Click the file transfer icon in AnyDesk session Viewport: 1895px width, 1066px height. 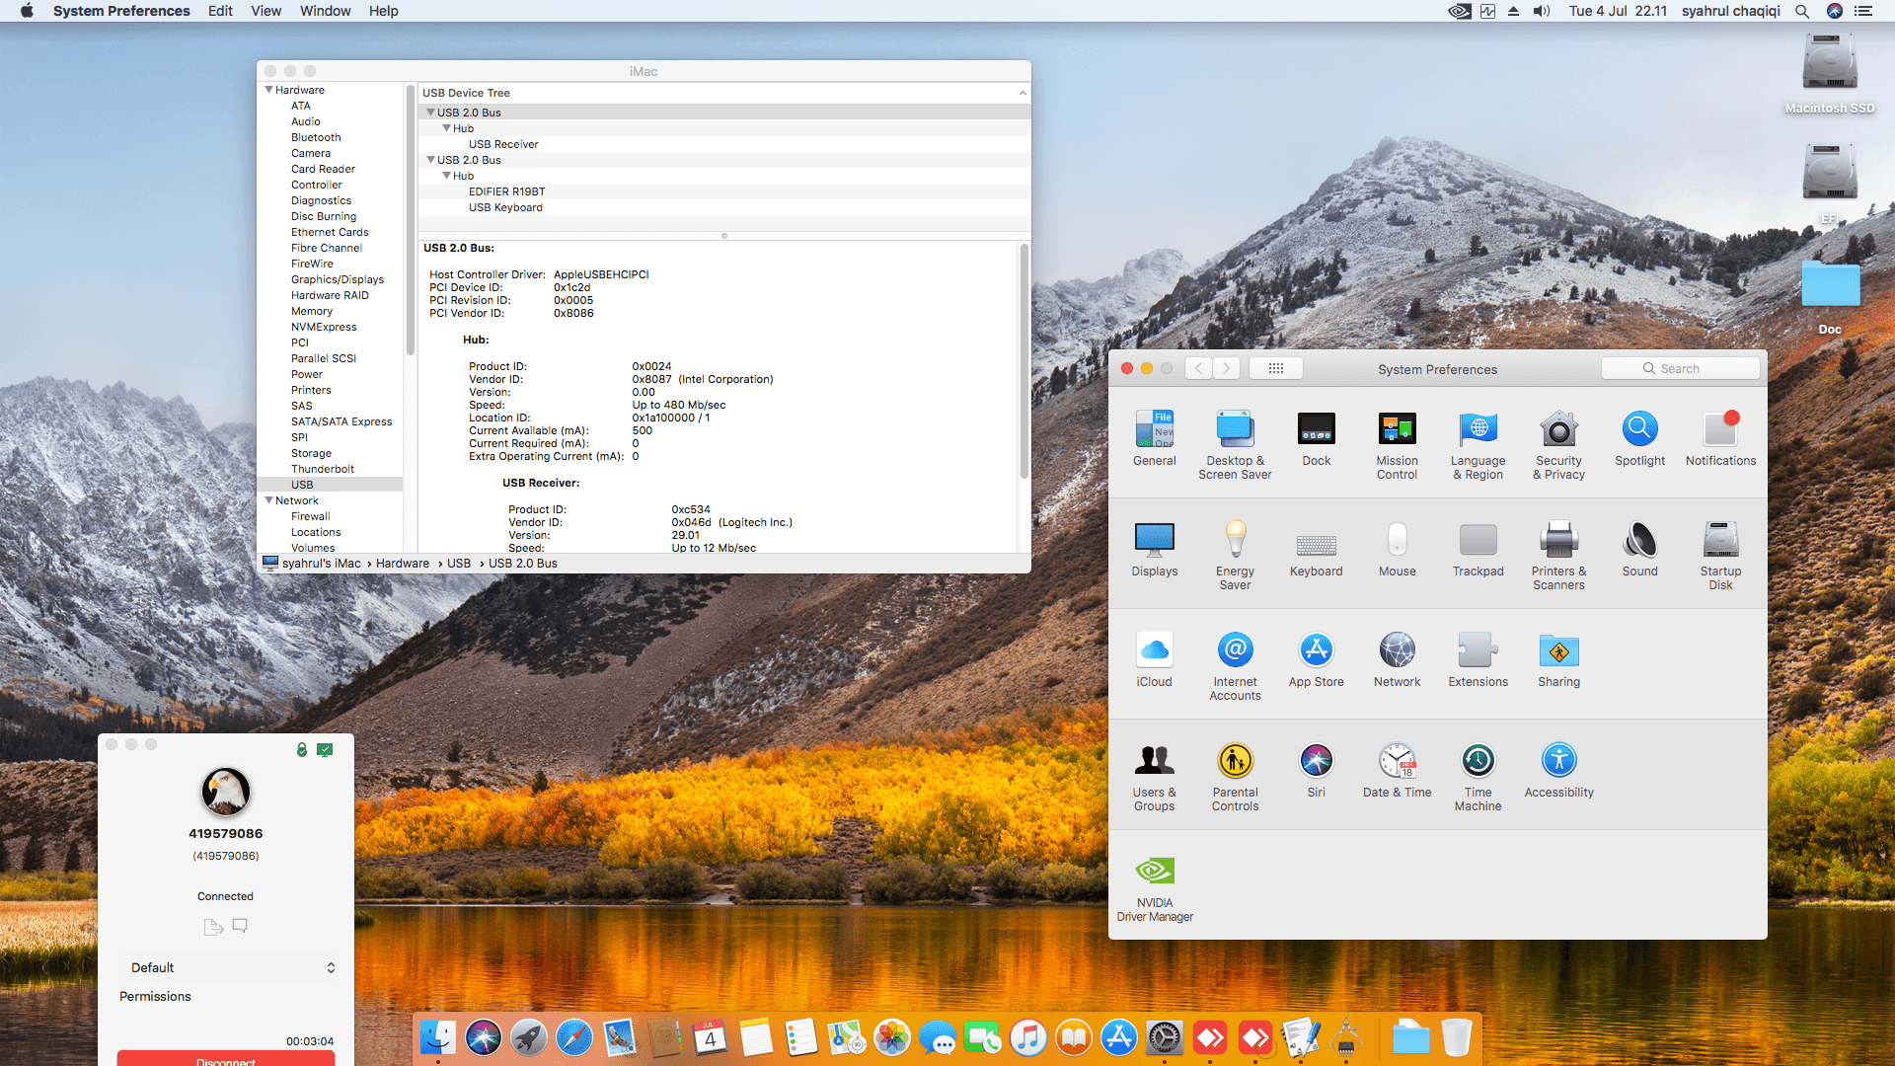click(x=213, y=926)
